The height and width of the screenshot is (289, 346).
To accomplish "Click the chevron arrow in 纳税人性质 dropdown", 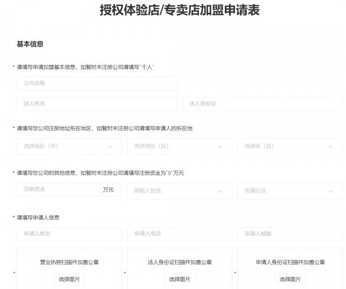I will (x=220, y=192).
